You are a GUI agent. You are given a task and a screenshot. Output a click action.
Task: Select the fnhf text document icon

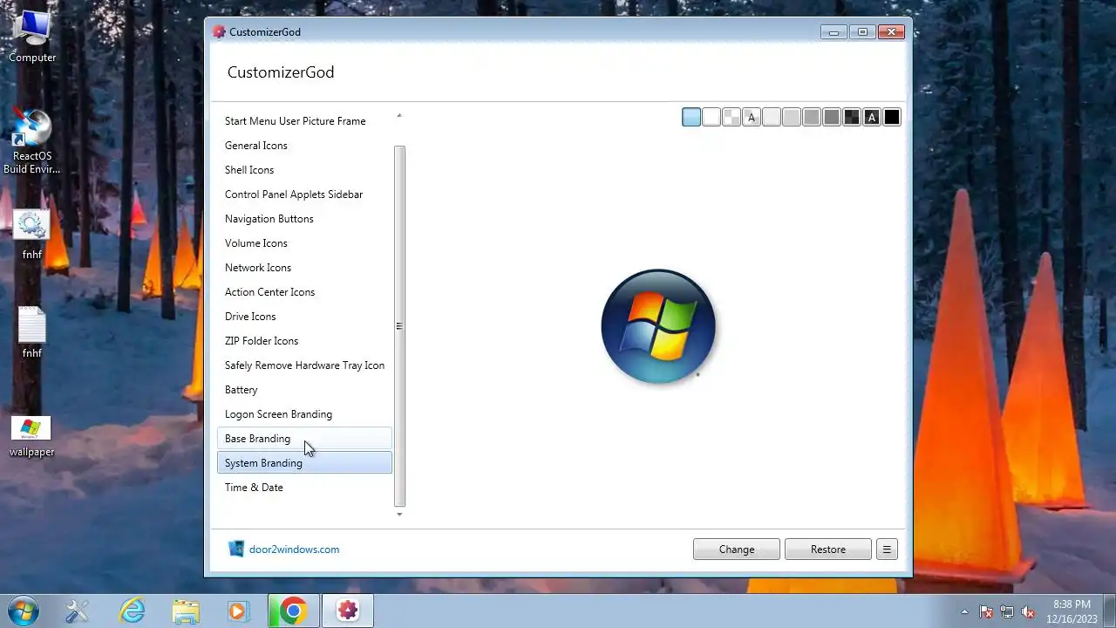click(x=32, y=333)
